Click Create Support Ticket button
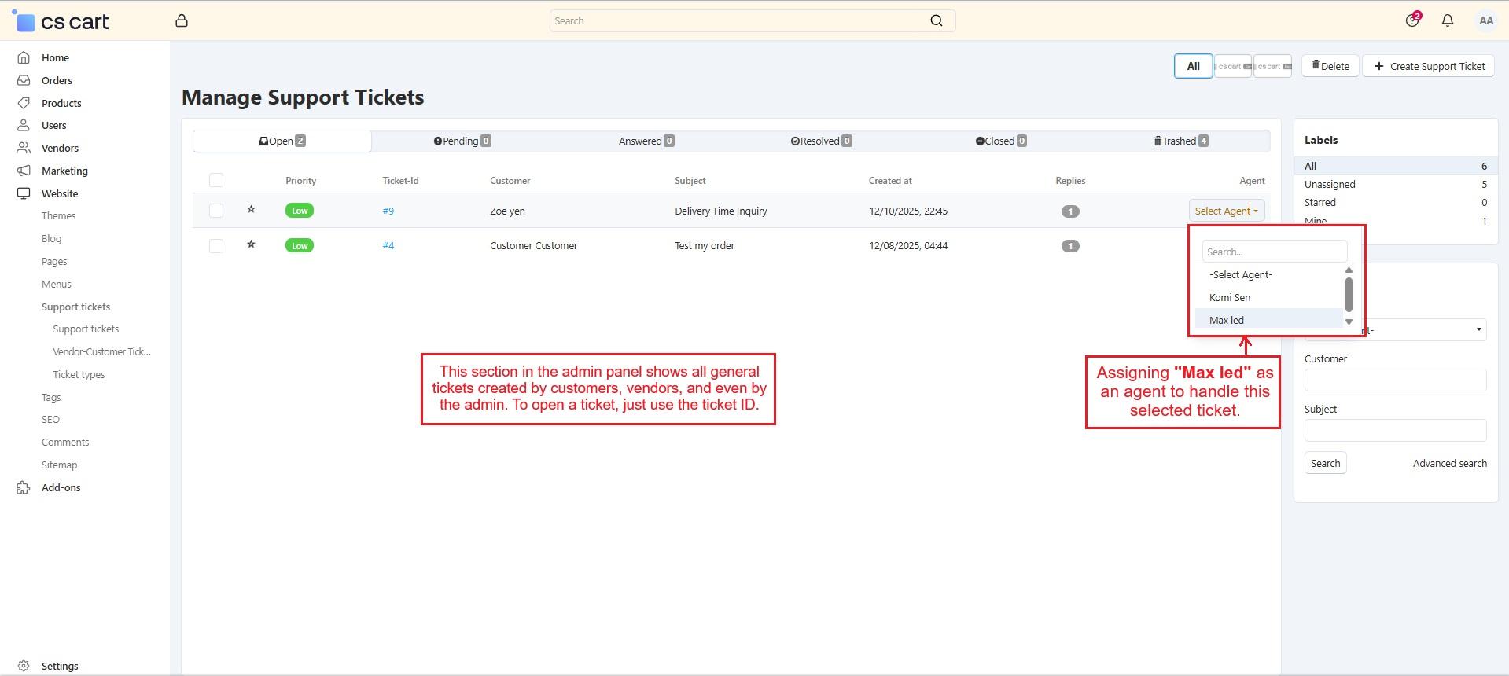This screenshot has height=676, width=1509. coord(1429,66)
